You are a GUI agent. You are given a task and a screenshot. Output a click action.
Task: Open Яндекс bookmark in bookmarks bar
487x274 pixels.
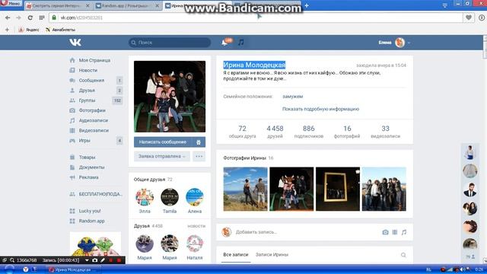point(29,30)
